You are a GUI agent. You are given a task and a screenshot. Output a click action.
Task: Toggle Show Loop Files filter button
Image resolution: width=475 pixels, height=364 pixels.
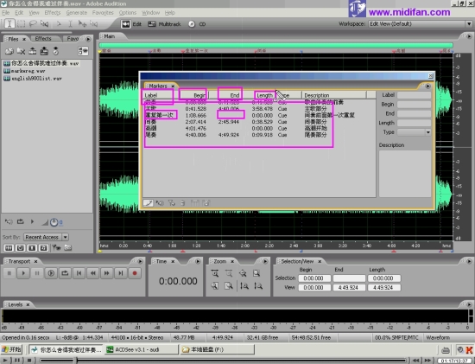coord(21,248)
